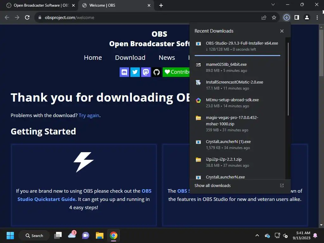This screenshot has width=324, height=243.
Task: Open the News navigation link
Action: (x=167, y=58)
